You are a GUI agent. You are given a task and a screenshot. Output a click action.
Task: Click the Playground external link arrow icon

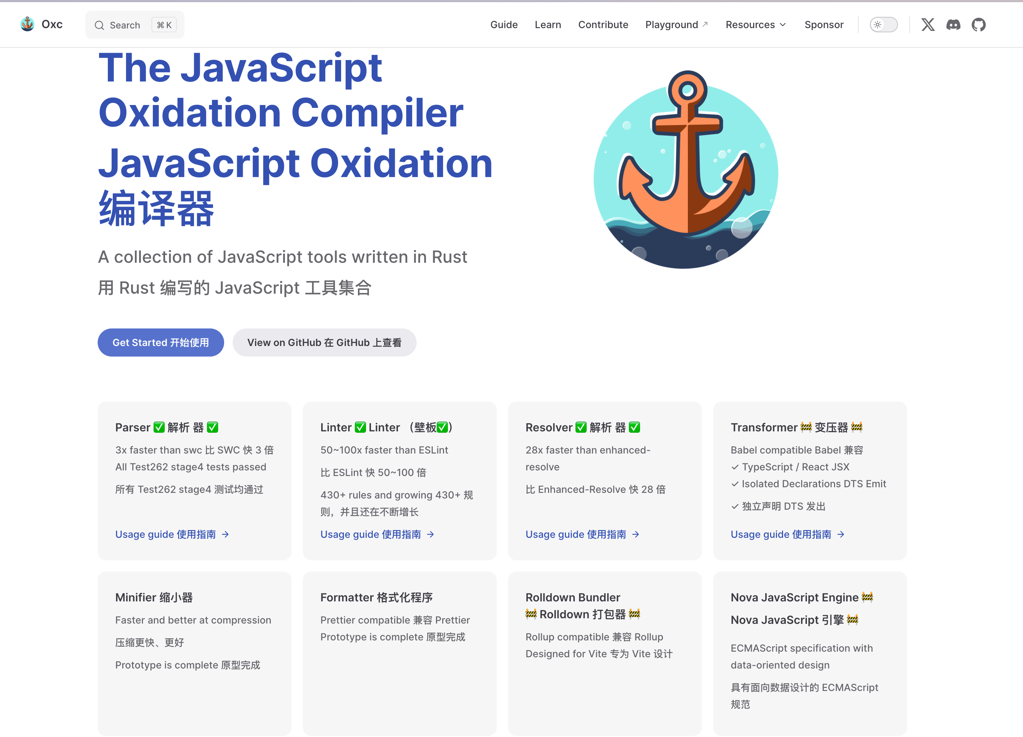705,24
